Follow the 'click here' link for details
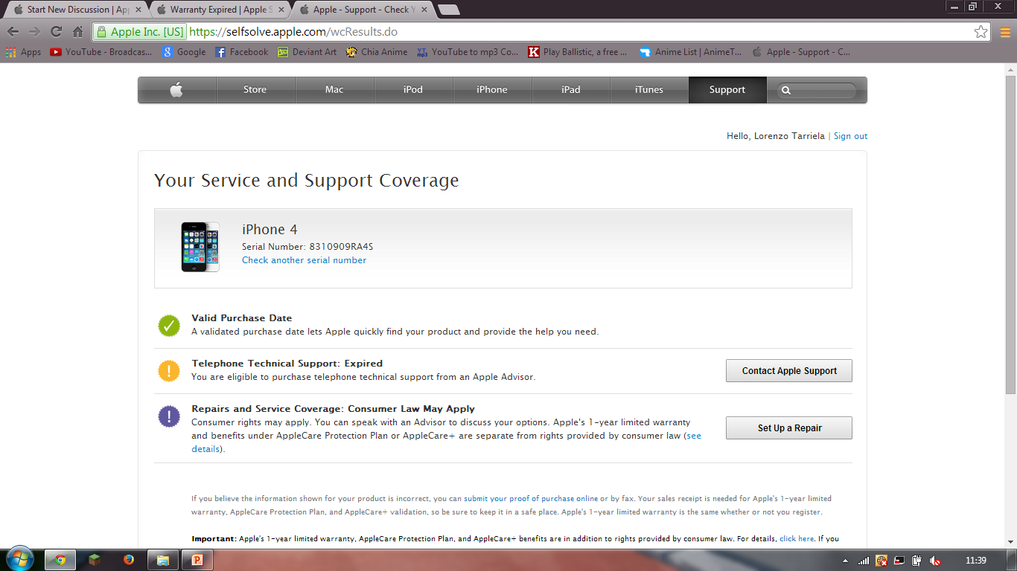 797,539
